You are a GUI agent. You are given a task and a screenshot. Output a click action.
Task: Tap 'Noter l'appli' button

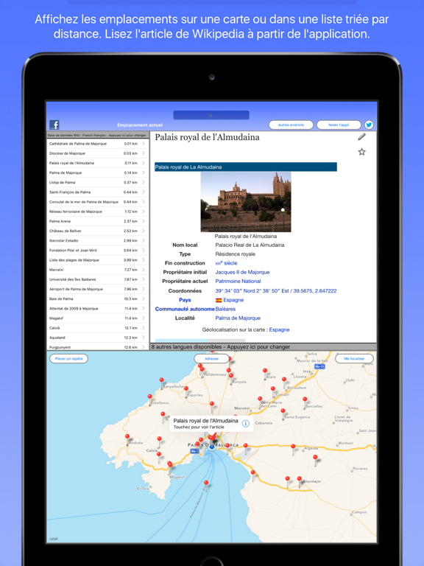(339, 125)
